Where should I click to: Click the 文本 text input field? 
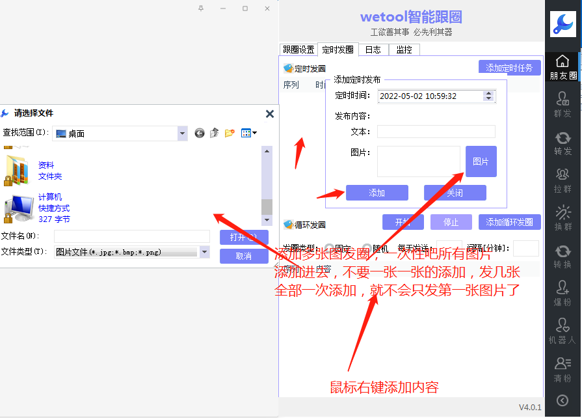pos(436,132)
